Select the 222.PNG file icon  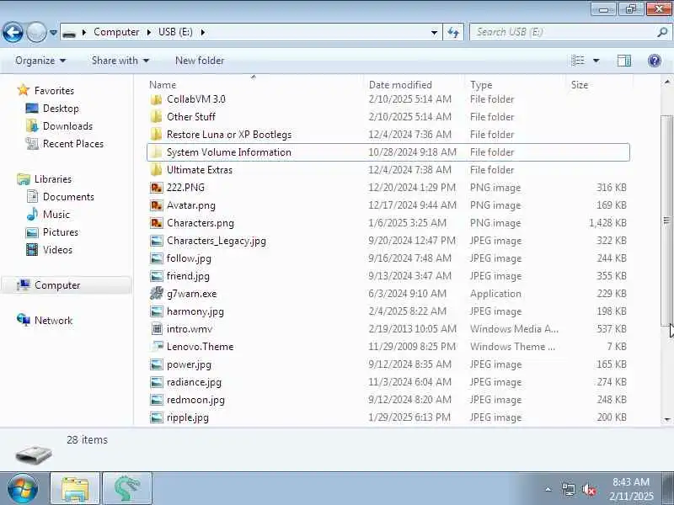(157, 188)
